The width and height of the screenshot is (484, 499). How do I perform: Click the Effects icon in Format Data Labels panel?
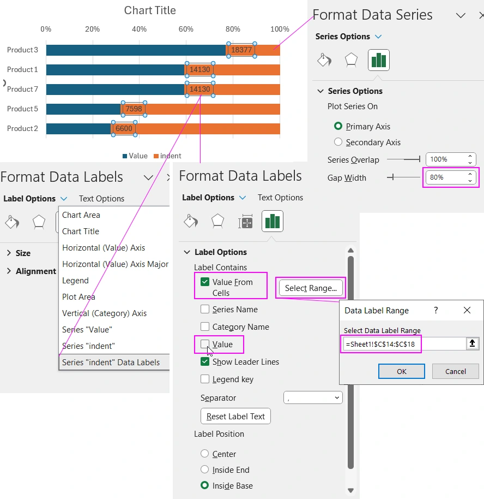(217, 222)
